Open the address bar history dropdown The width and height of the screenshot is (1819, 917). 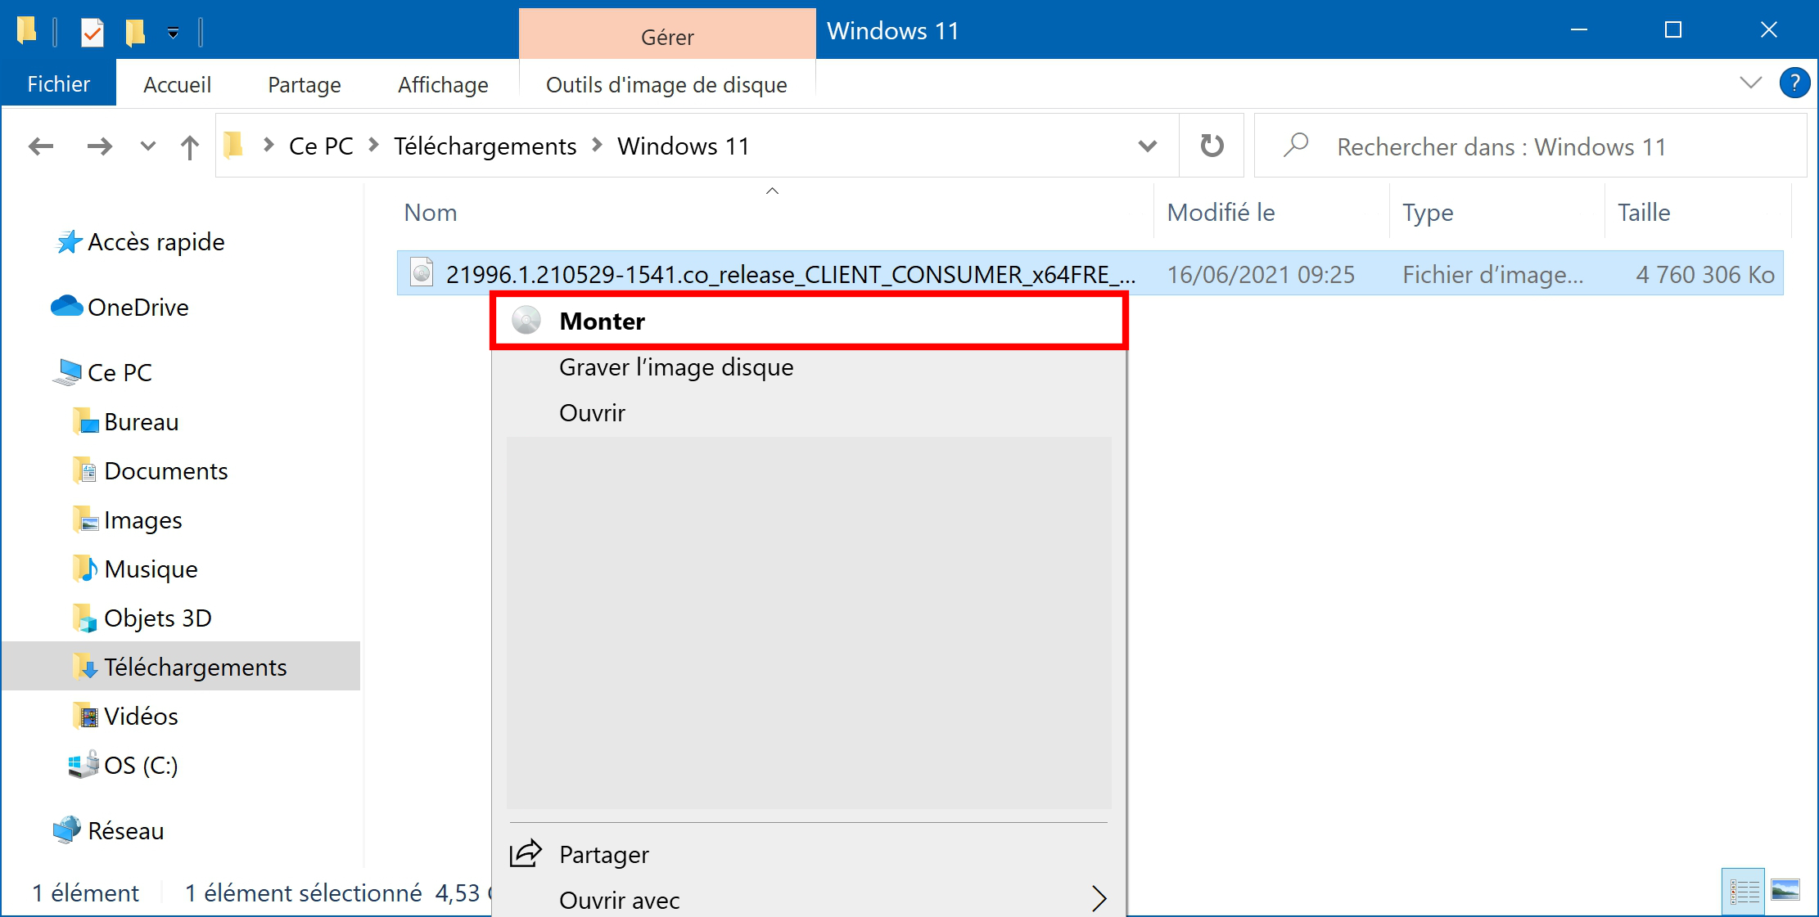(x=1148, y=146)
